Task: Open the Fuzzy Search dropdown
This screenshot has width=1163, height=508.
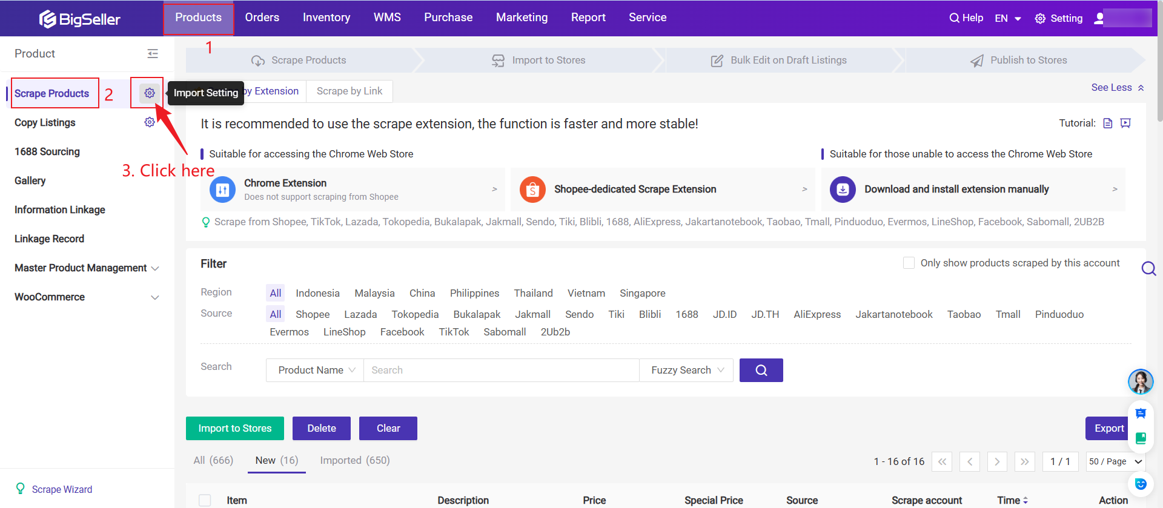Action: click(x=686, y=370)
